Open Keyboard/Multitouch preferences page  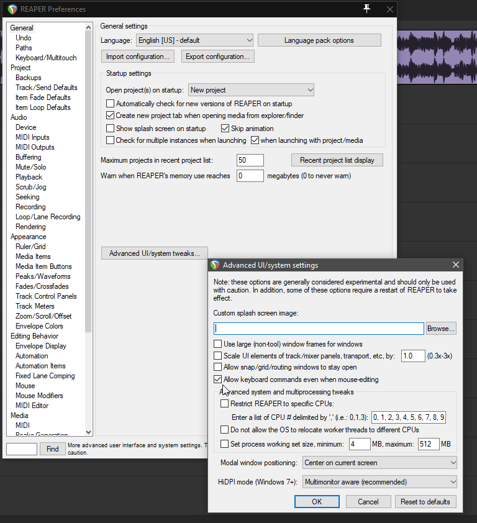[x=46, y=58]
